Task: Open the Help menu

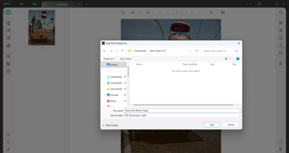Action: click(x=34, y=4)
